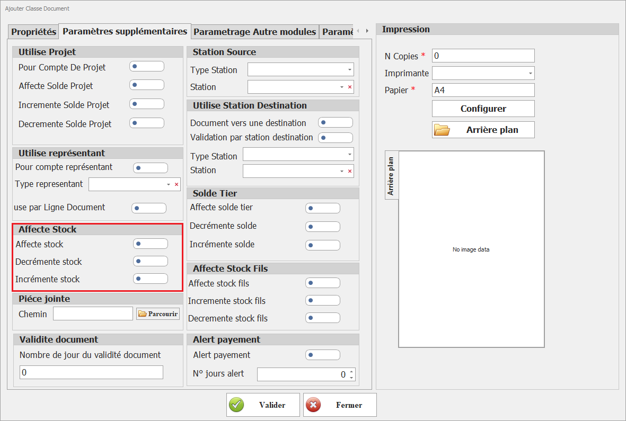Toggle Validation par station destination switch
The height and width of the screenshot is (421, 626).
pyautogui.click(x=336, y=138)
